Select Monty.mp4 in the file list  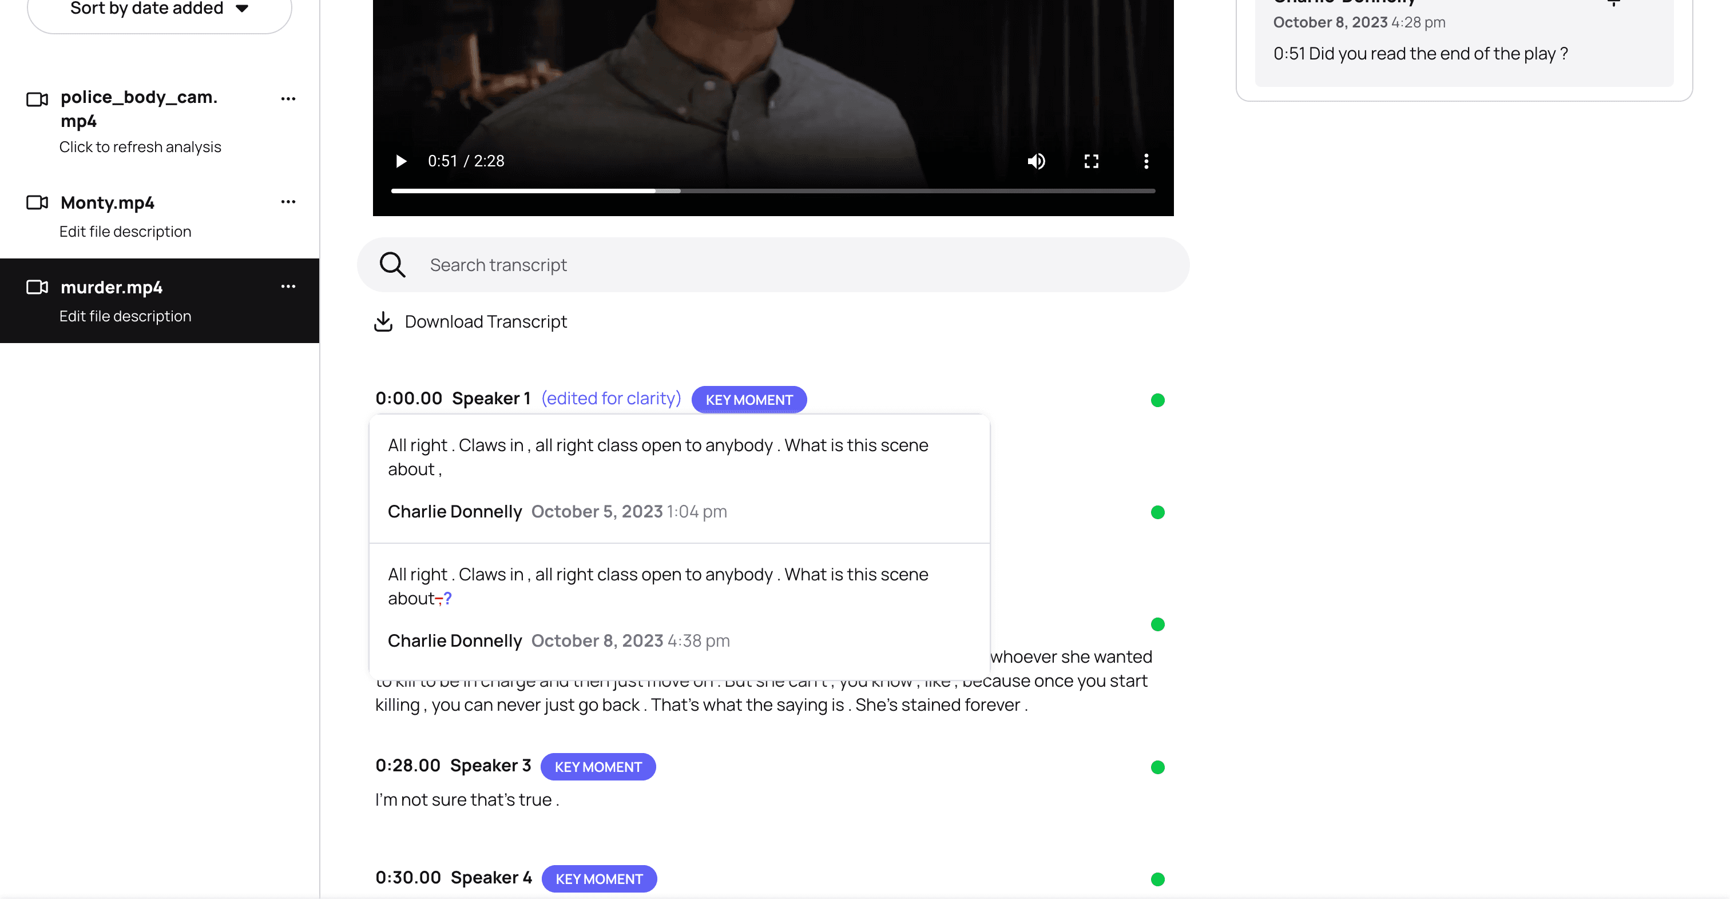pyautogui.click(x=108, y=202)
